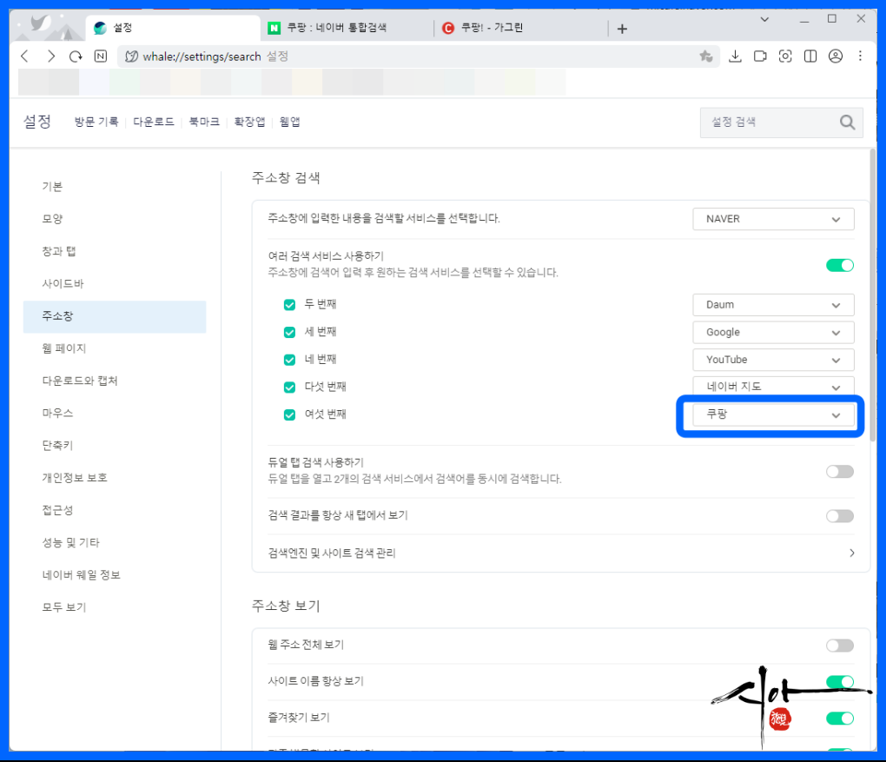Enable 검색 결과를 항상 새 탭에서 보기 switch
Image resolution: width=886 pixels, height=762 pixels.
tap(840, 515)
